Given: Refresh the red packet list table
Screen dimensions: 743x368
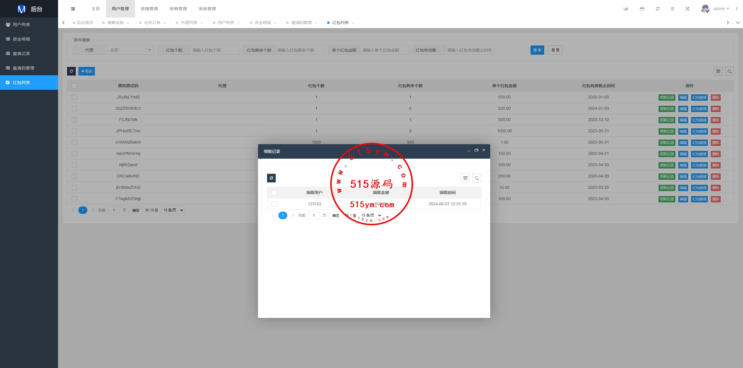Looking at the screenshot, I should tap(71, 71).
